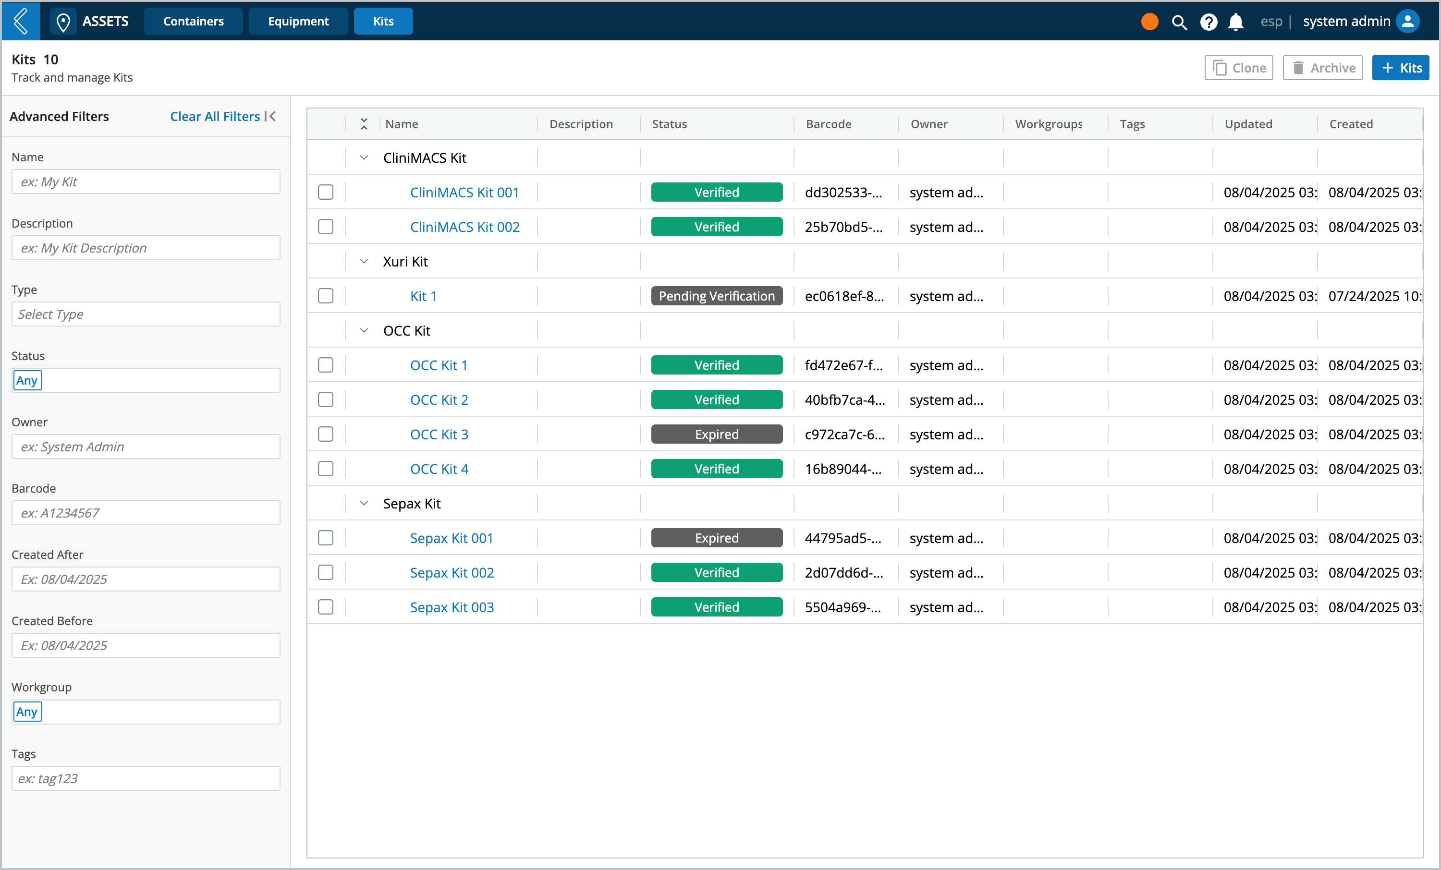Screen dimensions: 1441x870
Task: Click the Tags filter input field
Action: [x=146, y=778]
